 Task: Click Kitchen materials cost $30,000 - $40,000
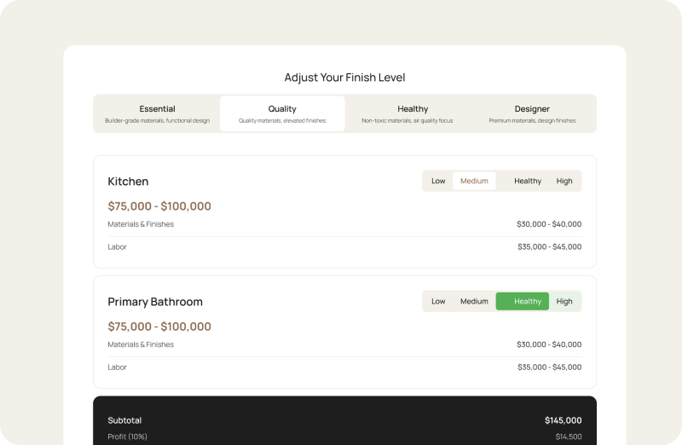[x=549, y=224]
